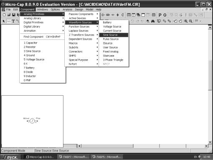Open the Edit menu

15,10
